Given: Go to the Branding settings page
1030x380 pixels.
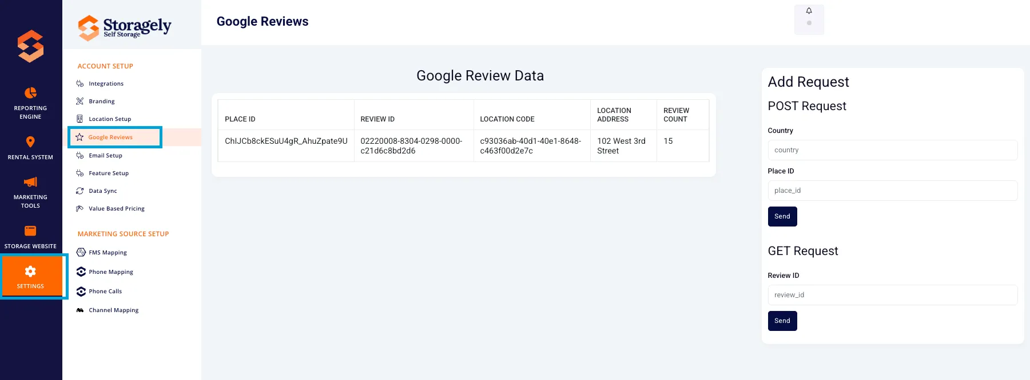Looking at the screenshot, I should point(102,102).
